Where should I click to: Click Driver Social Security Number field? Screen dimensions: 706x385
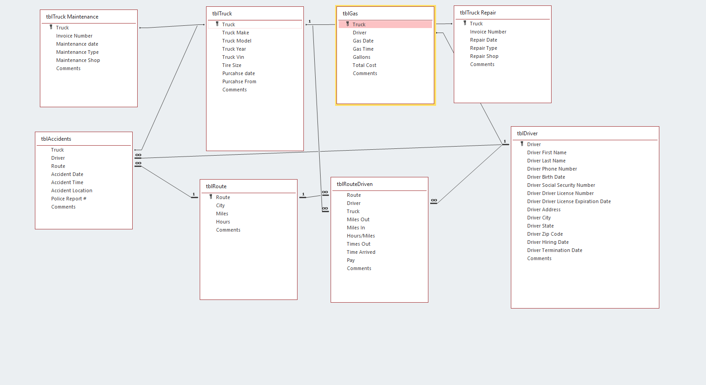[561, 185]
